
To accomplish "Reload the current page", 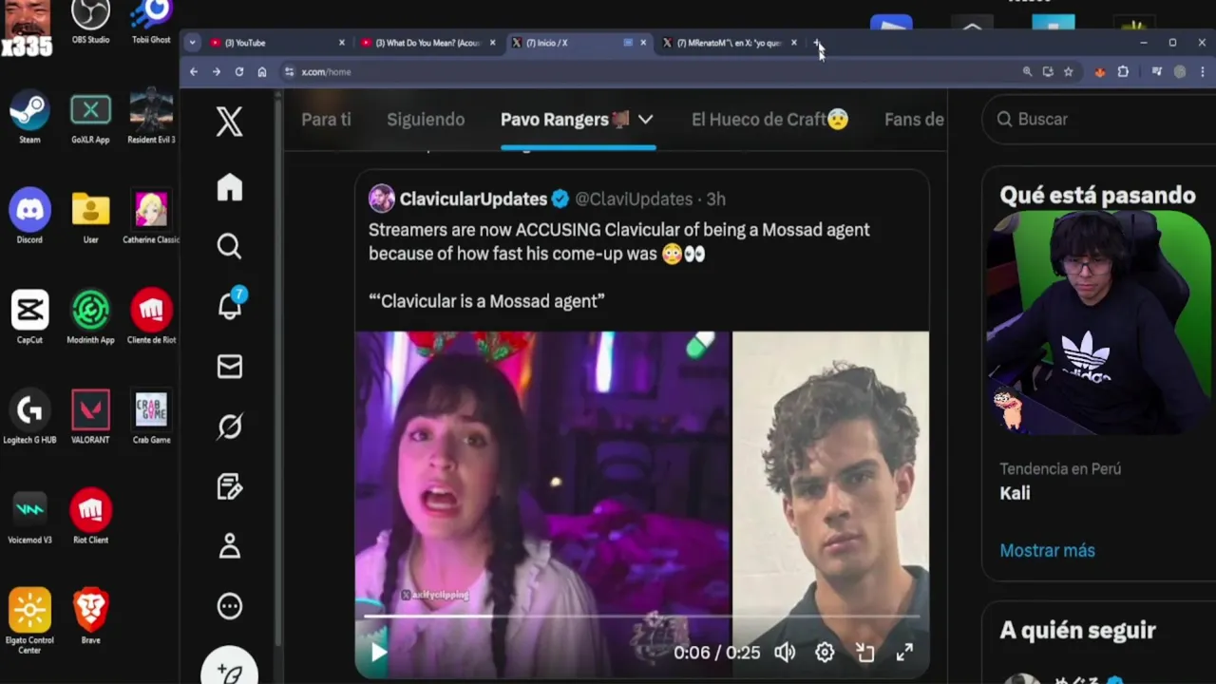I will click(239, 71).
